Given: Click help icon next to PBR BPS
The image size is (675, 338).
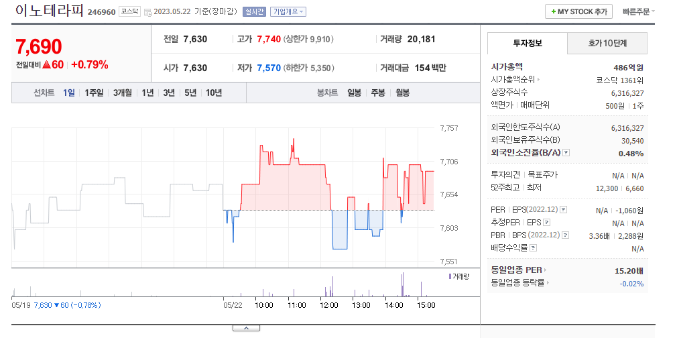Looking at the screenshot, I should (x=566, y=235).
